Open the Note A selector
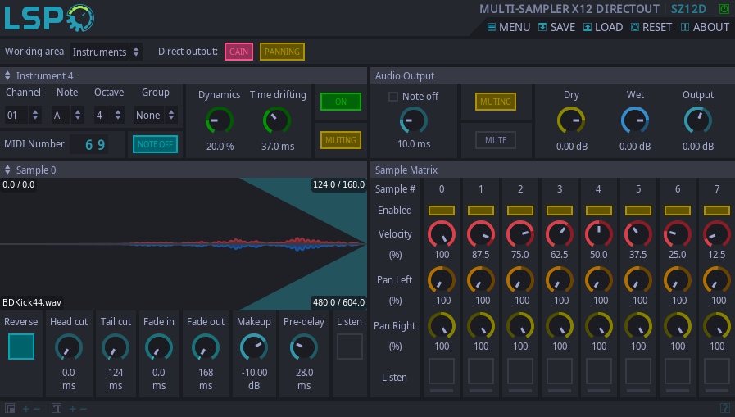 (x=67, y=115)
